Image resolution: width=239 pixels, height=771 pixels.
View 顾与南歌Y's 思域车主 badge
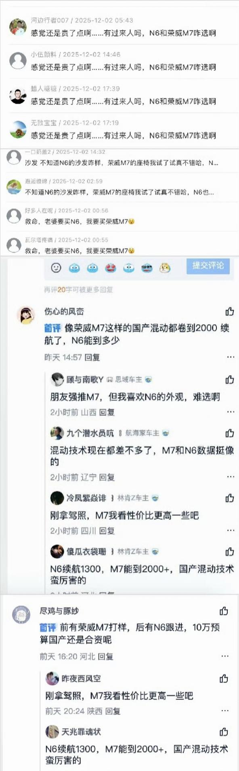[x=129, y=379]
